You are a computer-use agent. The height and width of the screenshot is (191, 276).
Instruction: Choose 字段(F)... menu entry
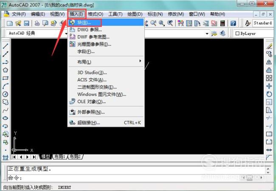click(106, 51)
